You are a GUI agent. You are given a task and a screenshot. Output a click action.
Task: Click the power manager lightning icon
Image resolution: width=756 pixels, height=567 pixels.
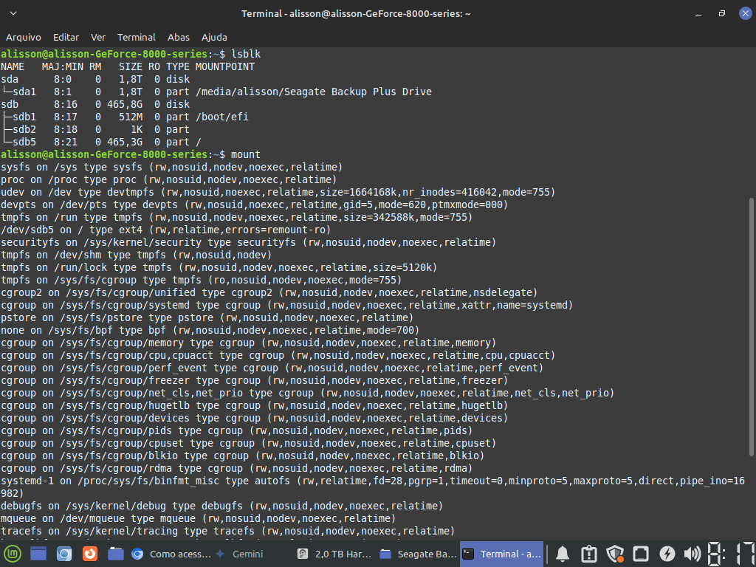[667, 554]
